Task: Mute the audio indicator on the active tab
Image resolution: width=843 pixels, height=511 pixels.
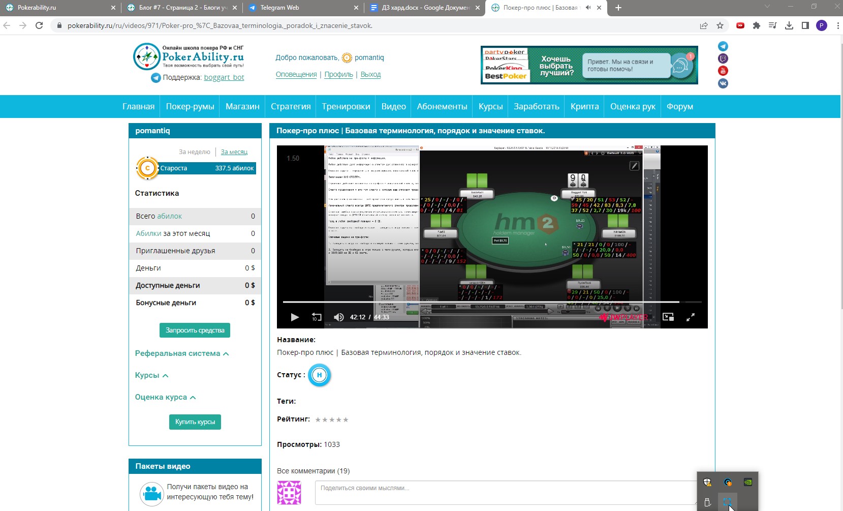Action: (588, 8)
